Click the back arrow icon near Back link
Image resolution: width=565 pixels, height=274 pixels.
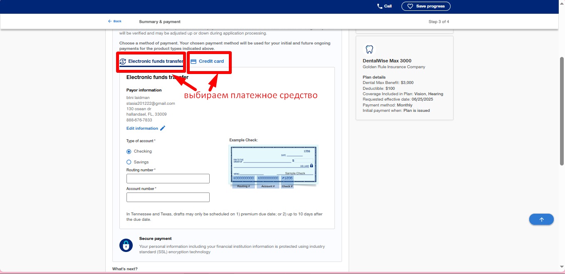coord(109,21)
